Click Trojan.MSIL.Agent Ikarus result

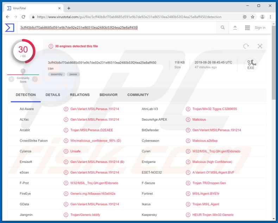coord(206,204)
